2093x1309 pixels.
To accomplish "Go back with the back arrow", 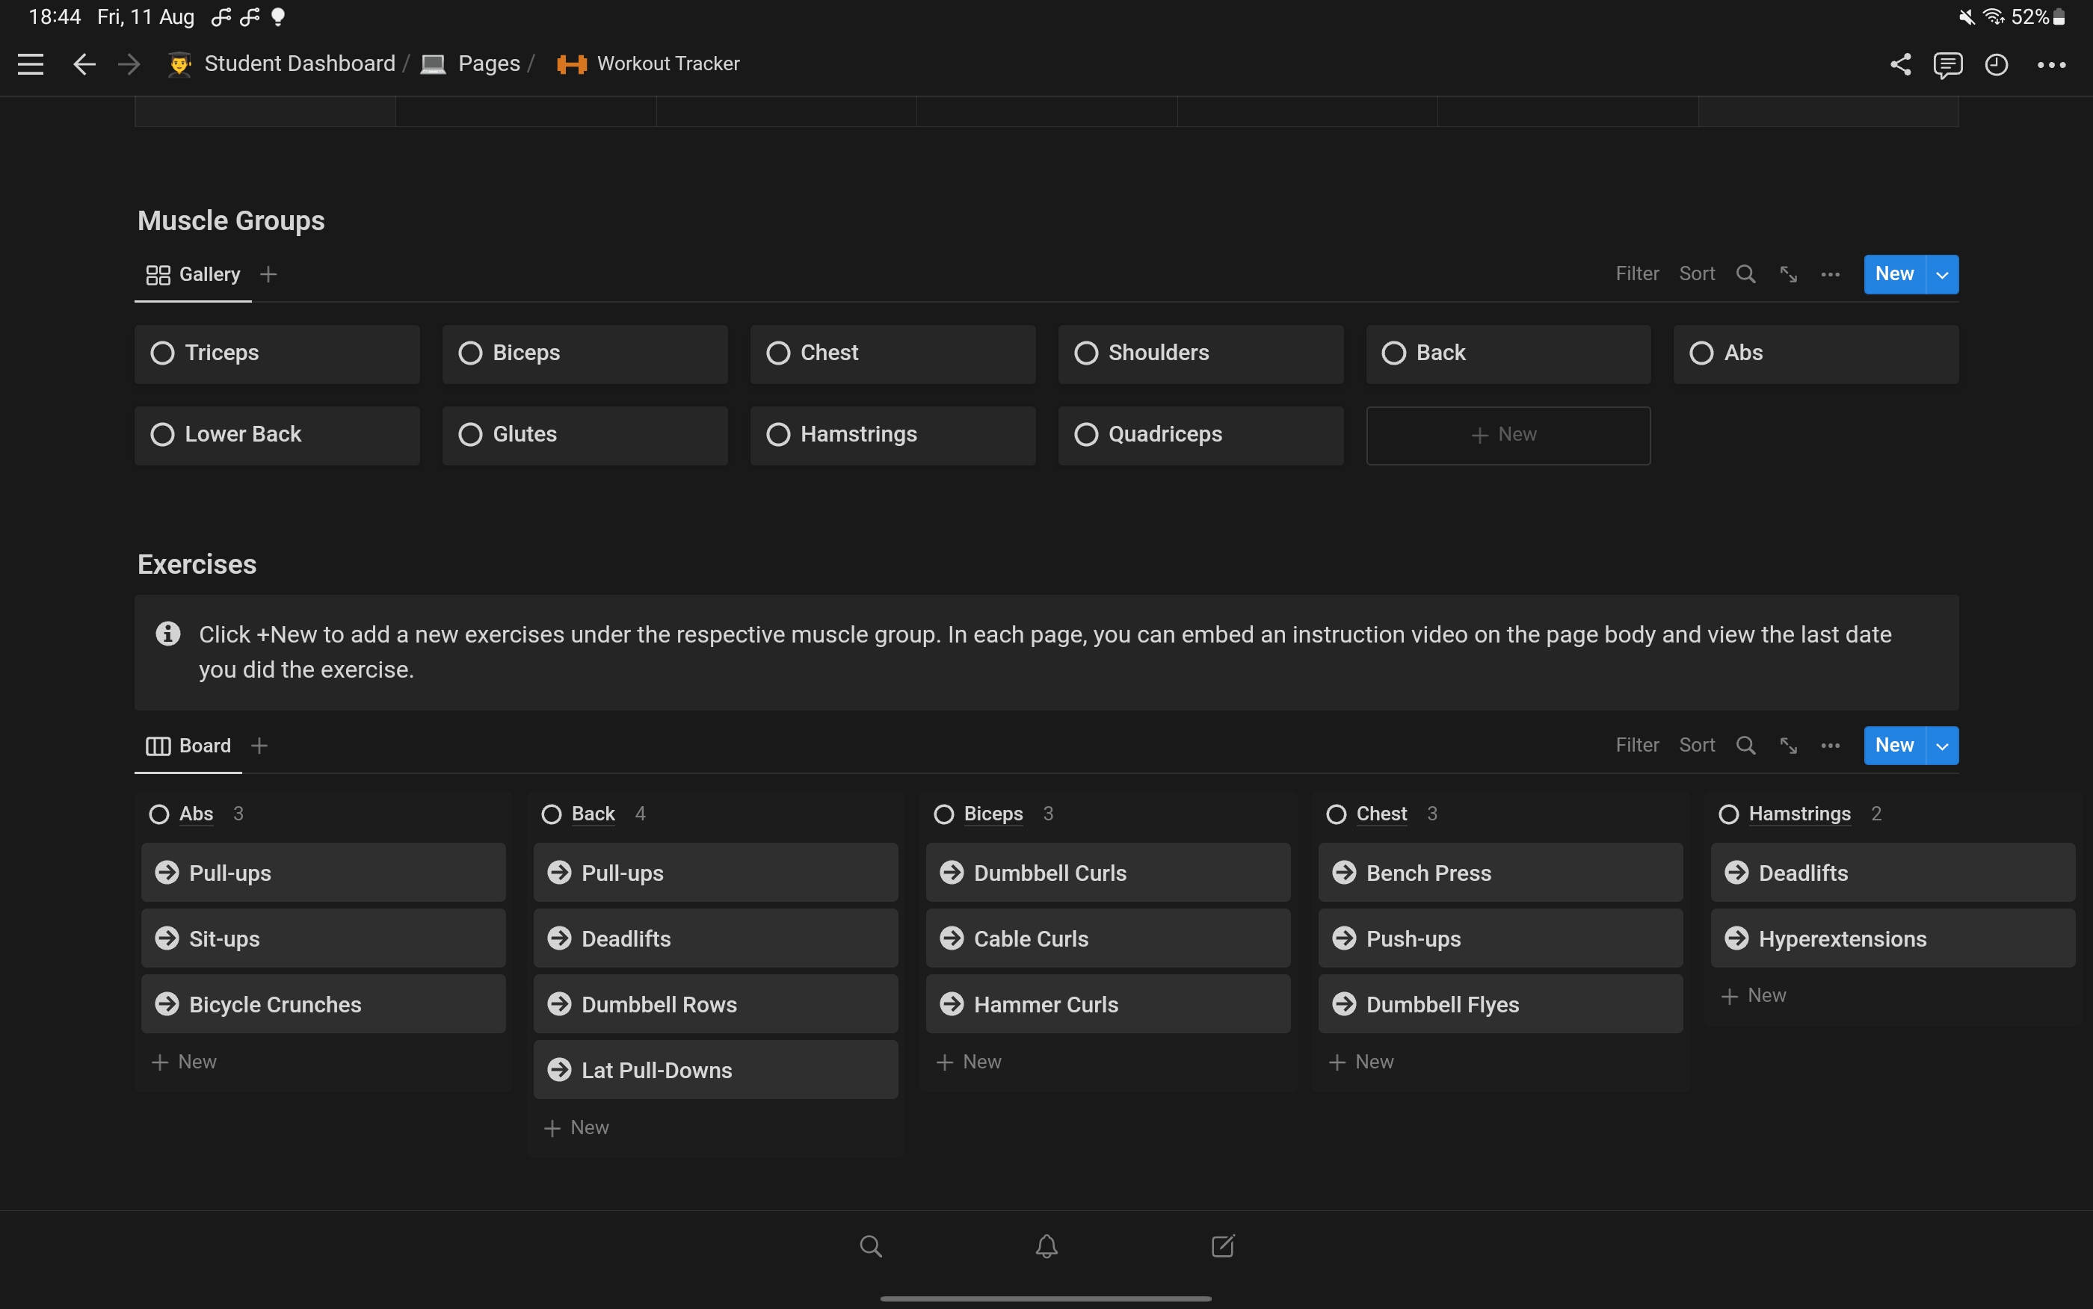I will (x=84, y=64).
